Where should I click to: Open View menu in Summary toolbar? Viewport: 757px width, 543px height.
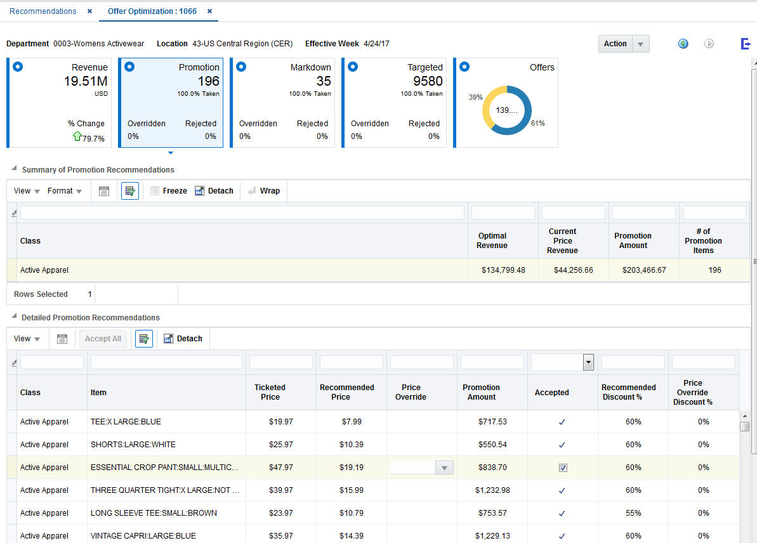(x=27, y=191)
